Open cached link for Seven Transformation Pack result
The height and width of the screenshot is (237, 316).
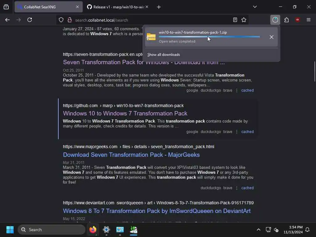247,90
